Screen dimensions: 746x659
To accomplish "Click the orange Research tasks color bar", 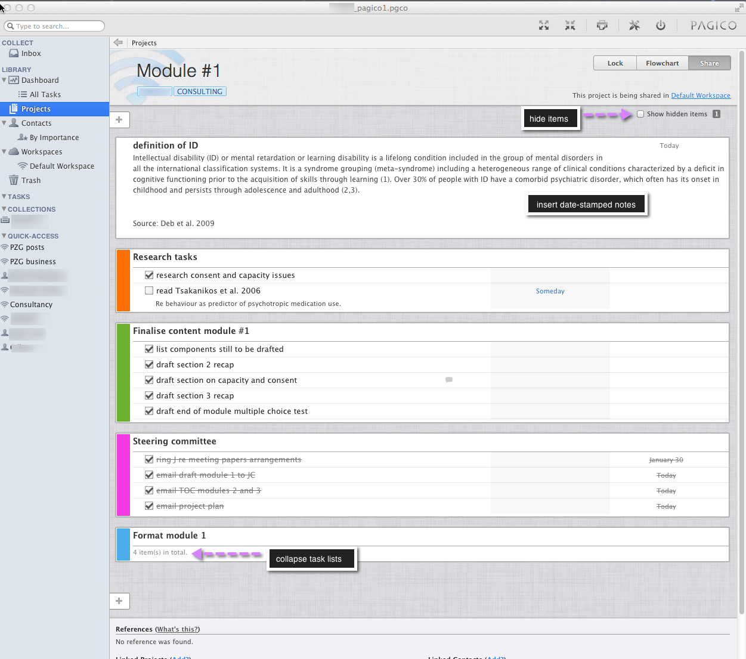I will pyautogui.click(x=123, y=280).
